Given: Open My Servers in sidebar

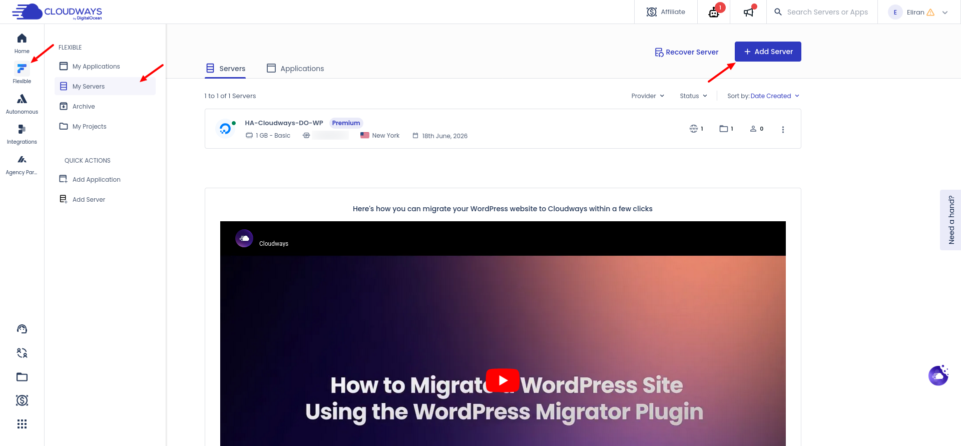Looking at the screenshot, I should pos(105,86).
